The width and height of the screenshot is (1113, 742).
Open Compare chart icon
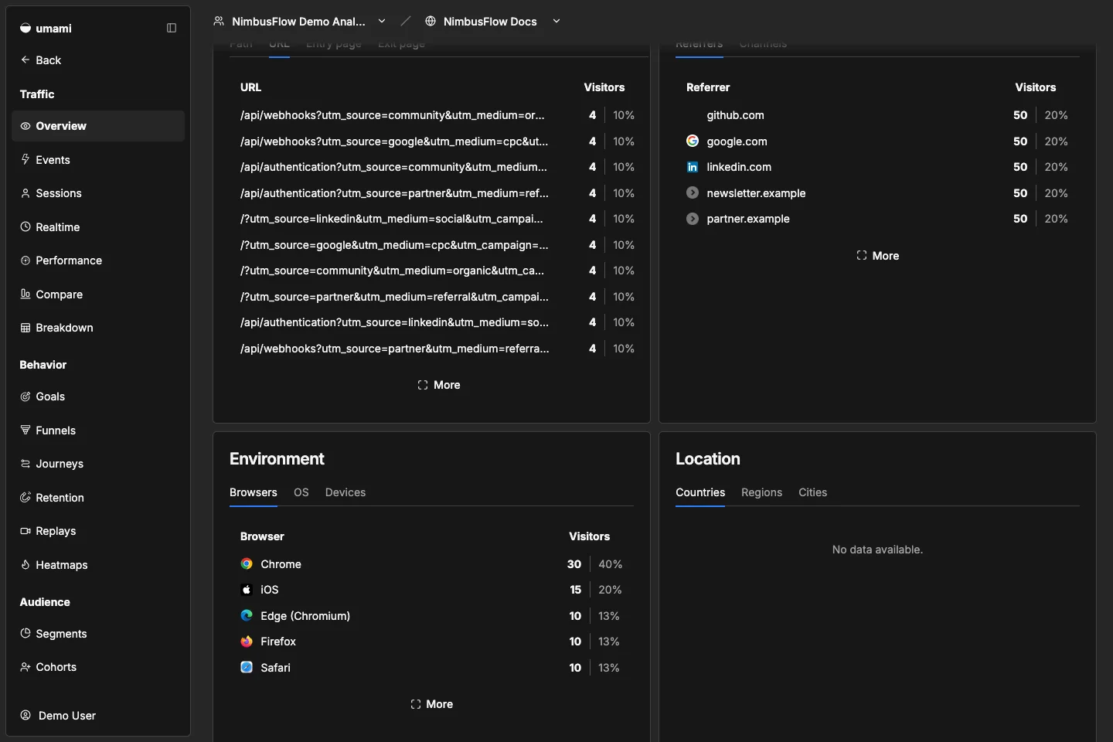pos(26,294)
